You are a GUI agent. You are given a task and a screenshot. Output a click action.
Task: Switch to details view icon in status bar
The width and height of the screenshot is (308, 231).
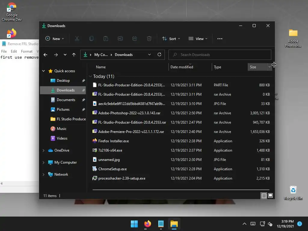click(x=264, y=196)
